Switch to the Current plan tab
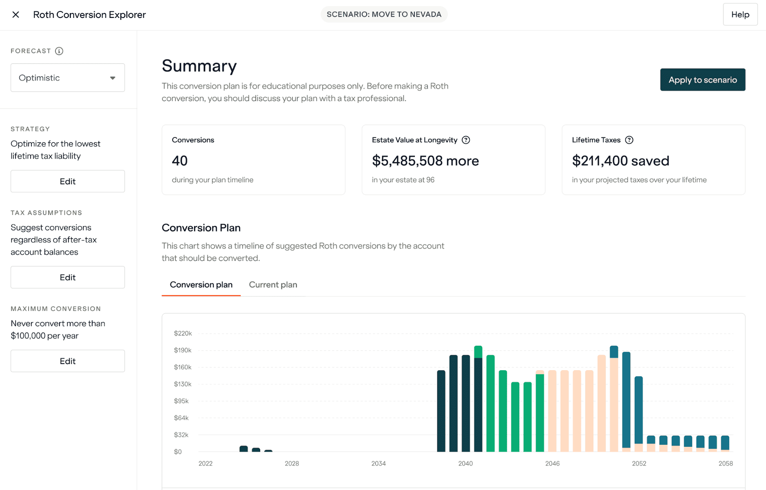The image size is (766, 490). click(273, 285)
